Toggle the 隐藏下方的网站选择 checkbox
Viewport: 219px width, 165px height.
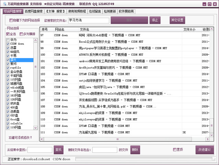[x=11, y=20]
